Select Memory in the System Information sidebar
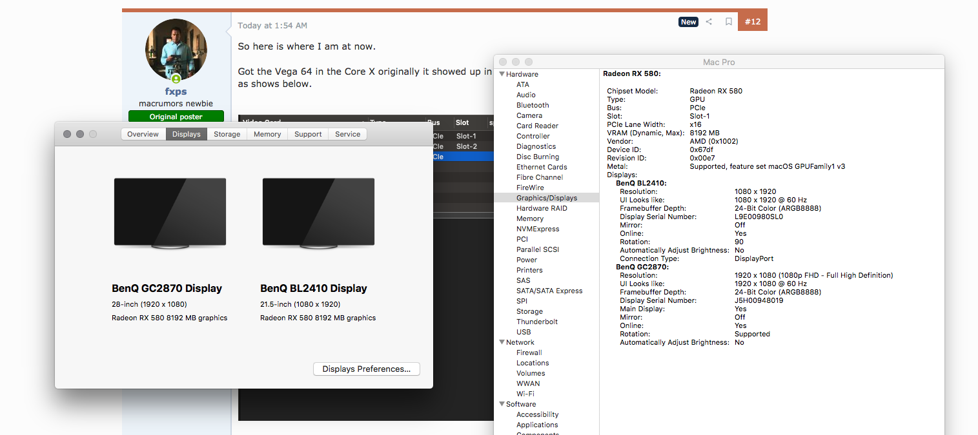Image resolution: width=978 pixels, height=435 pixels. pyautogui.click(x=529, y=218)
